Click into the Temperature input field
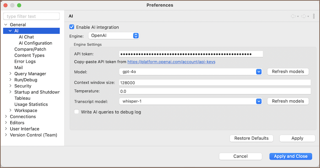 pyautogui.click(x=215, y=91)
